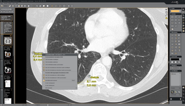The height and width of the screenshot is (106, 185).
Task: Select the circle drawing tool in Zeichnen
Action: pos(172,17)
